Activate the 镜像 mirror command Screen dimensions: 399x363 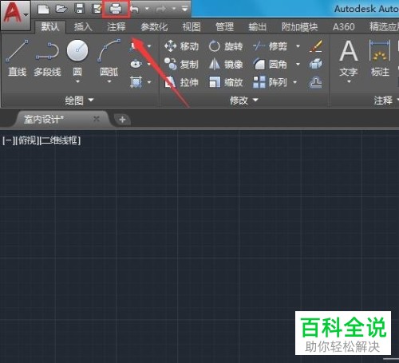coord(226,65)
